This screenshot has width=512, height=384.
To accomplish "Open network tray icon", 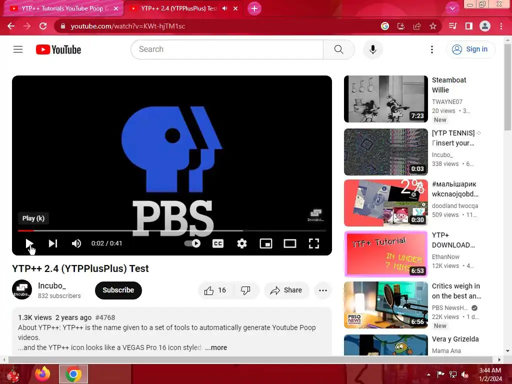I will point(453,374).
